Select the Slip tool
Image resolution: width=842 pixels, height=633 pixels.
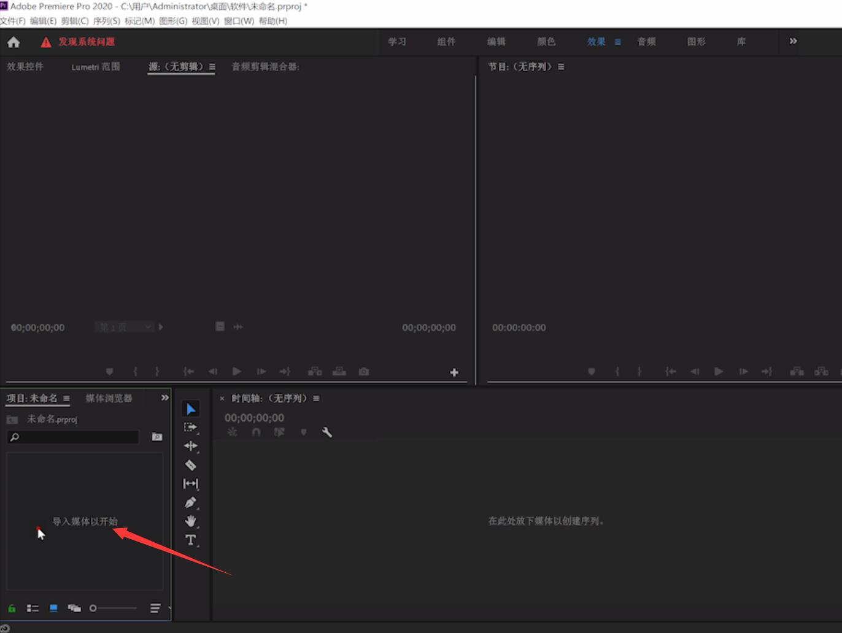coord(191,483)
